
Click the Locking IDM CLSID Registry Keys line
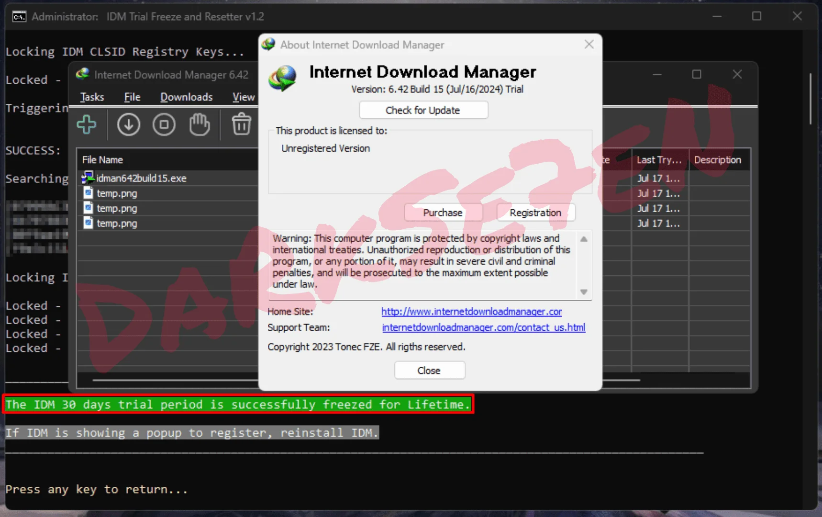[125, 52]
